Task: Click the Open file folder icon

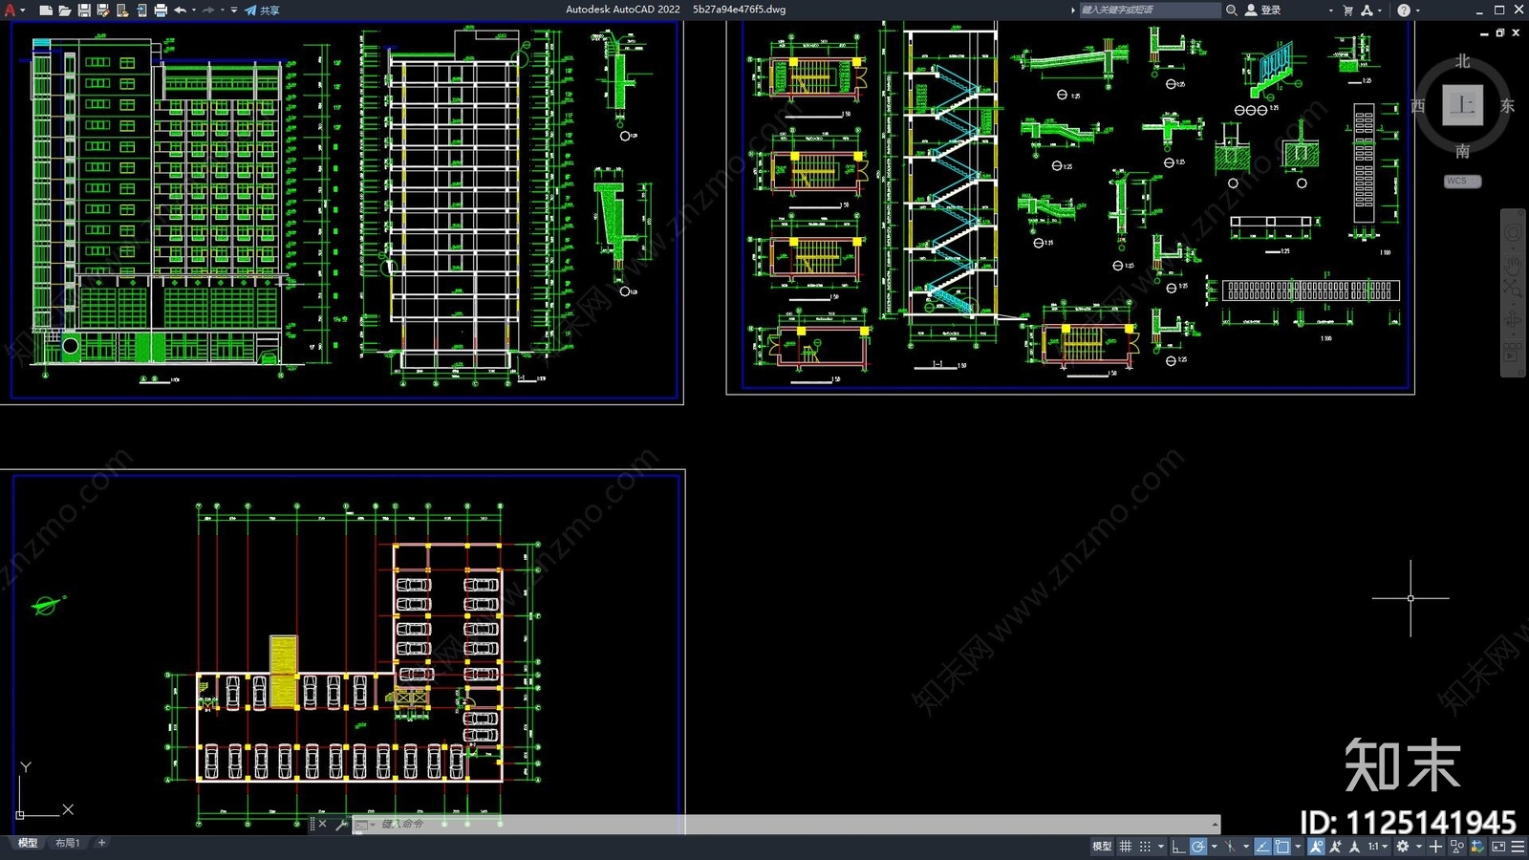Action: [x=64, y=10]
